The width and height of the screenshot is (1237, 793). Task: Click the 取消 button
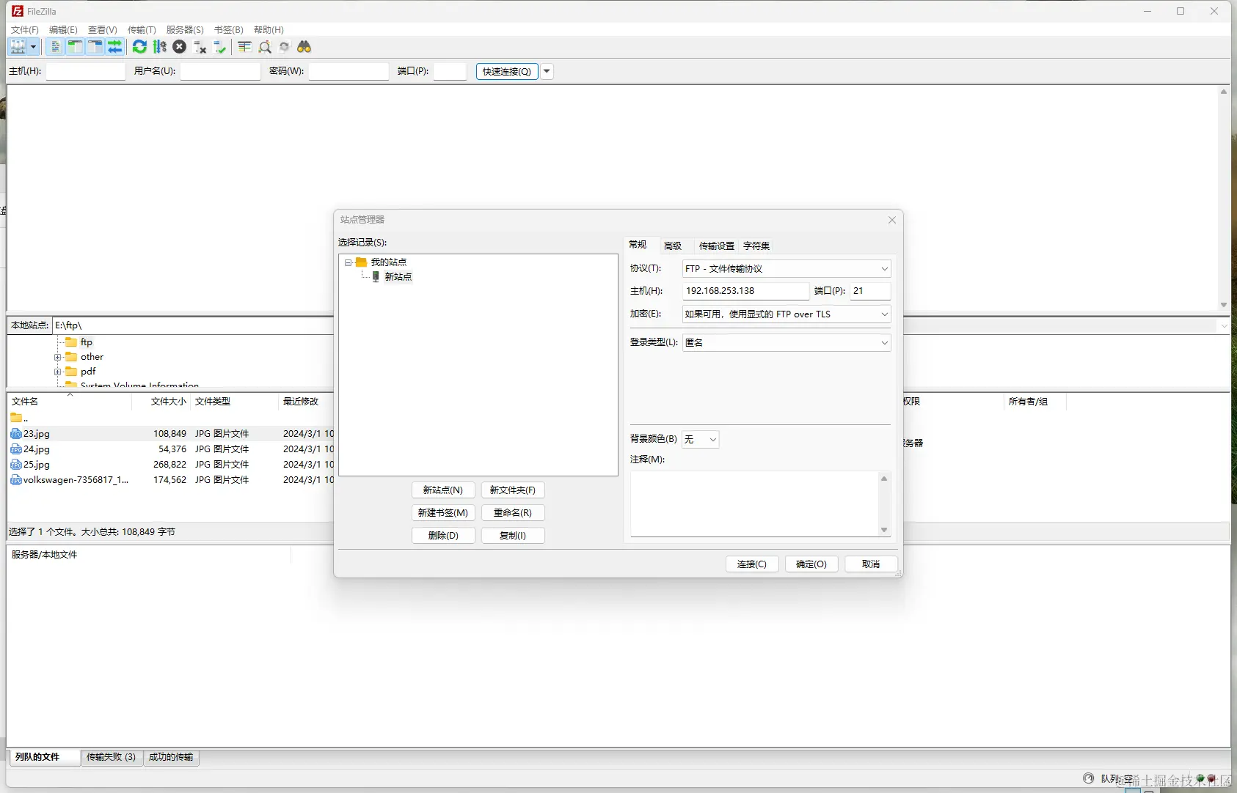871,564
